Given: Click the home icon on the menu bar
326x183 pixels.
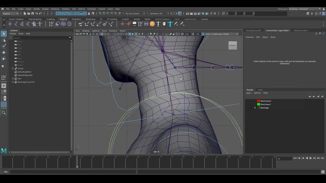Looking at the screenshot, I should (x=3, y=9).
